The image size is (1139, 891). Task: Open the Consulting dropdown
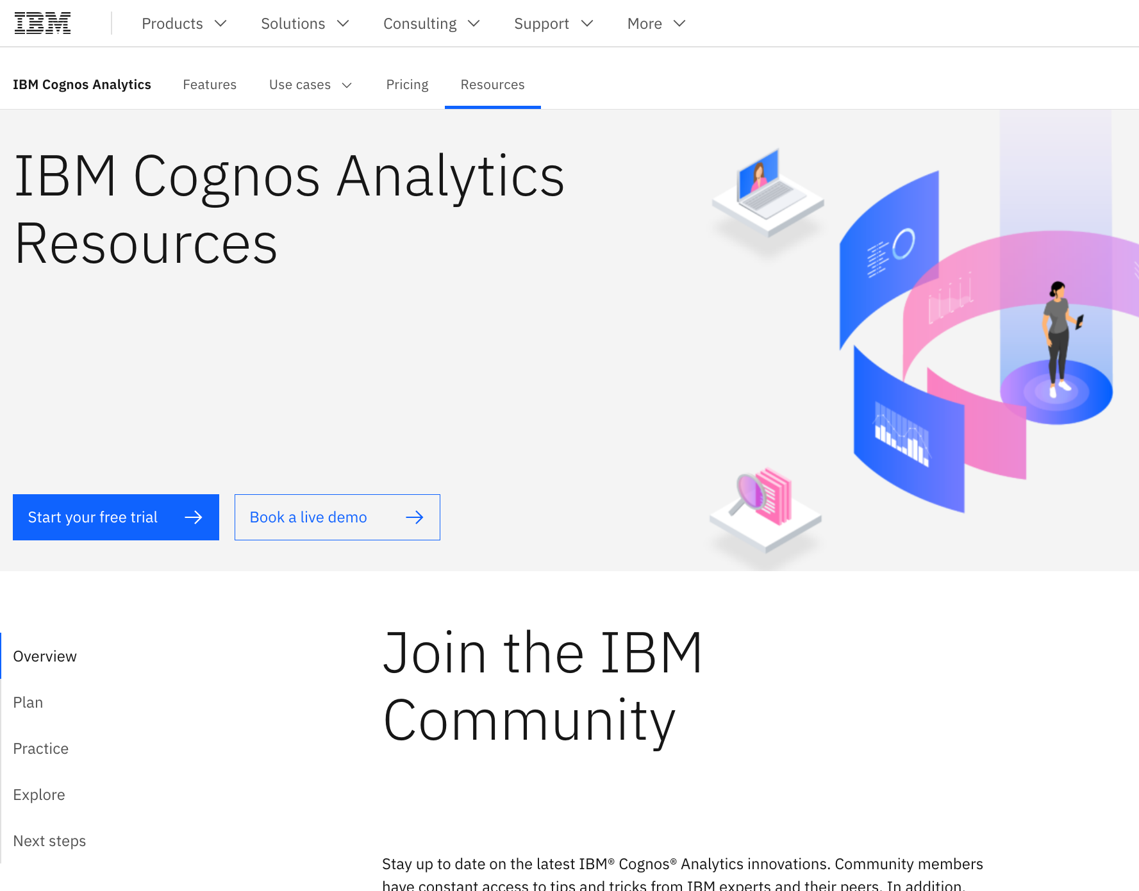(x=431, y=24)
